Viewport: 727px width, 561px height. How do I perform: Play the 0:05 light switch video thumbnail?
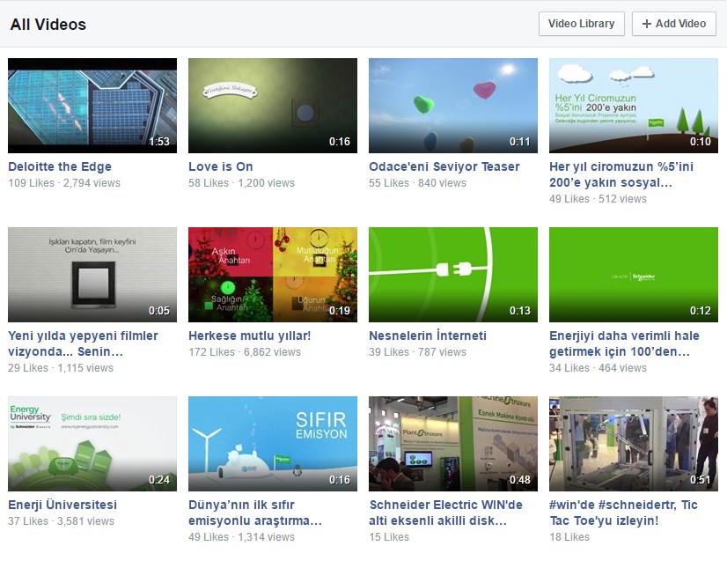[x=92, y=275]
